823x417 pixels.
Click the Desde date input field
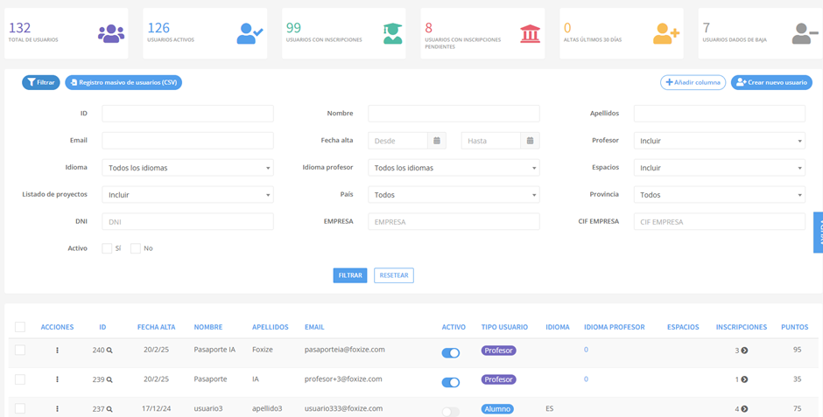(397, 141)
